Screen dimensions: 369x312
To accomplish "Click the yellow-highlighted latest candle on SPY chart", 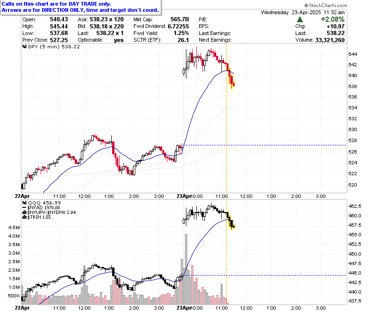I will click(234, 84).
